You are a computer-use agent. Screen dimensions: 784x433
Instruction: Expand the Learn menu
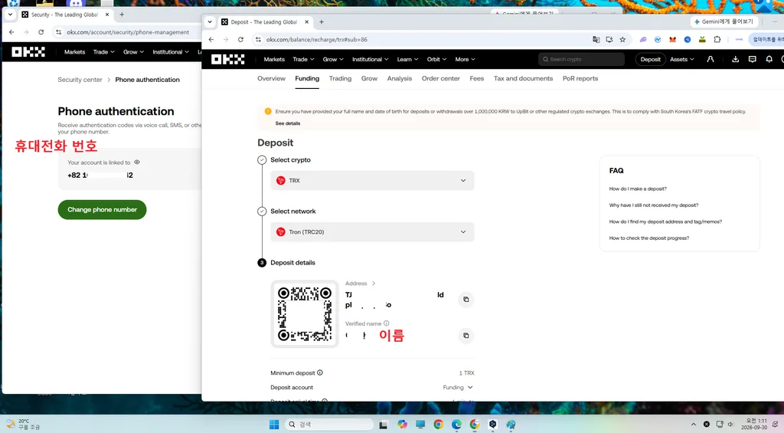[407, 59]
